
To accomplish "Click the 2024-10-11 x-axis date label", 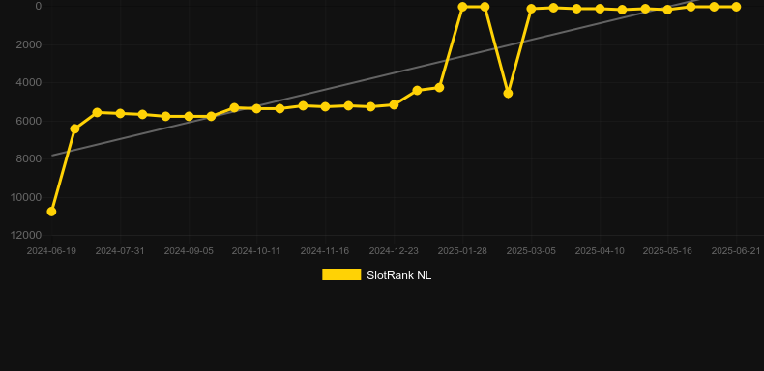I will coord(256,251).
